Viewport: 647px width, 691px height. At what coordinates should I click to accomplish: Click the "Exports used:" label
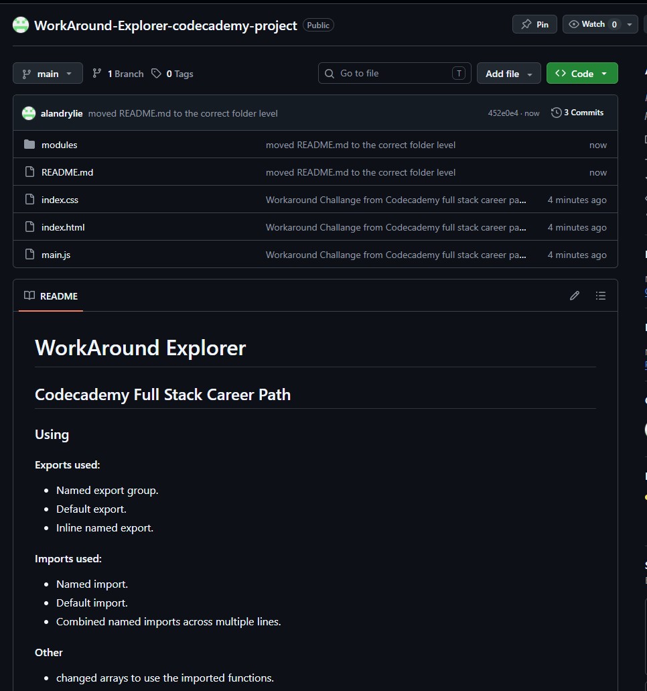point(68,465)
